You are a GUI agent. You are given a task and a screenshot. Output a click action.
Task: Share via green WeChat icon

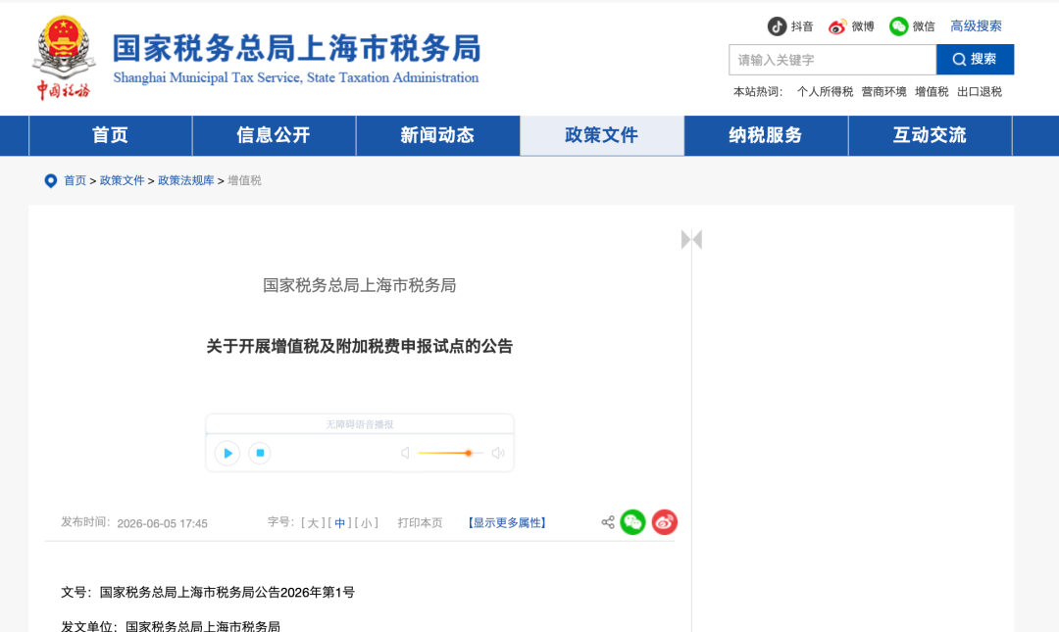click(x=632, y=522)
